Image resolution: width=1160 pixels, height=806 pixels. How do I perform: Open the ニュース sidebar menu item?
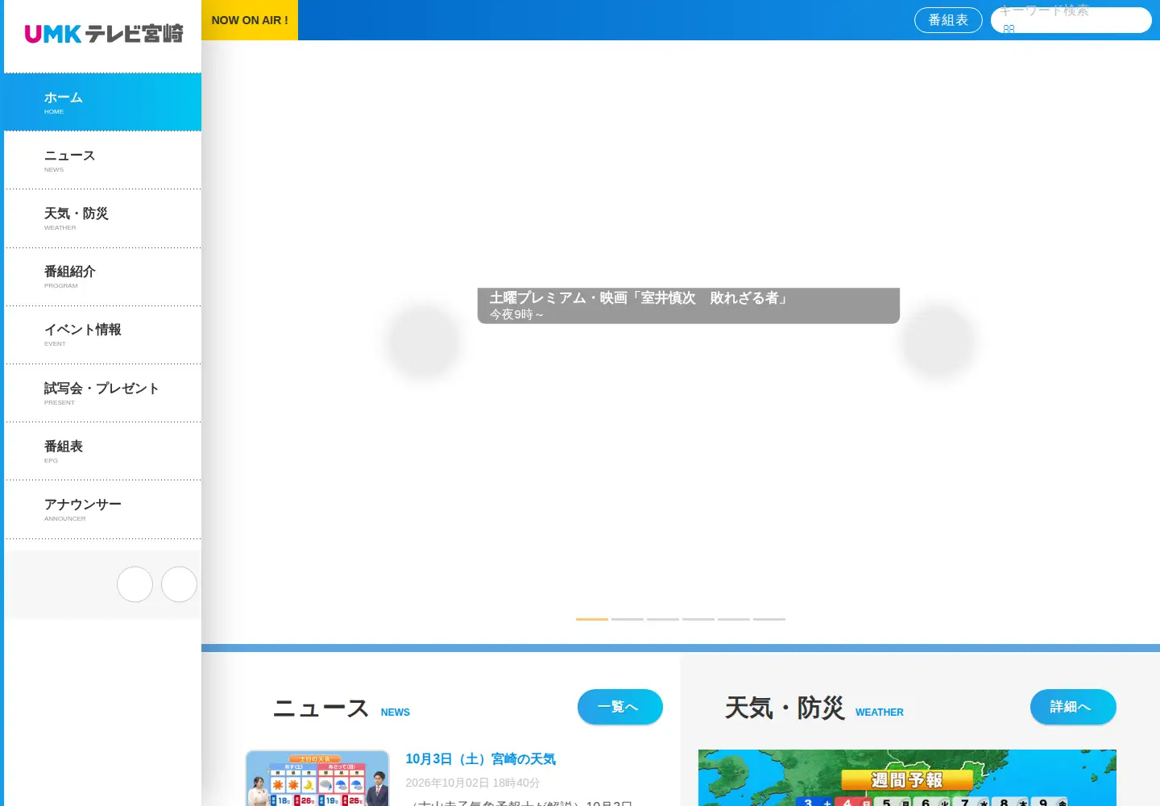coord(103,160)
